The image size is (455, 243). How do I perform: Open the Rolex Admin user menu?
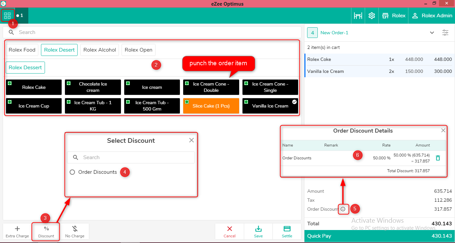432,16
